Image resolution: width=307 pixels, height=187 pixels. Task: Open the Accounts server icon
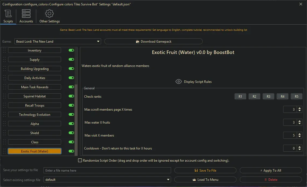click(x=26, y=13)
